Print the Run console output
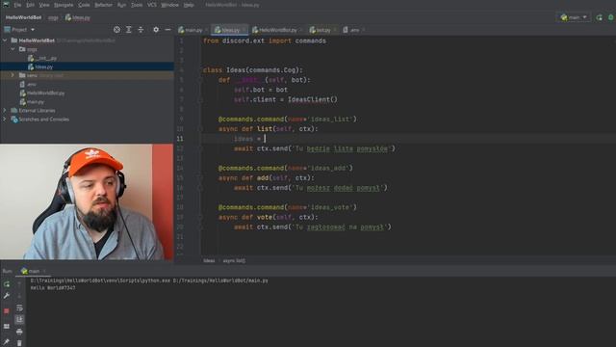The height and width of the screenshot is (347, 616). [19, 332]
